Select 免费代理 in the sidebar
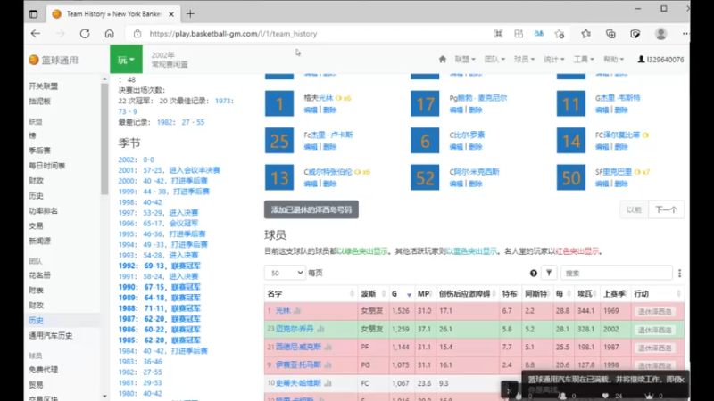 [43, 370]
